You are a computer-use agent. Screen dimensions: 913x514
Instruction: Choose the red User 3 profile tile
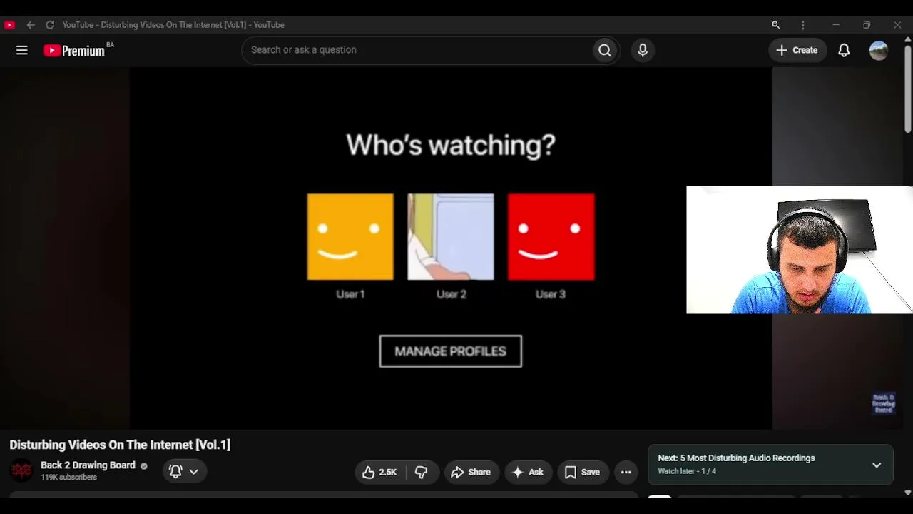(551, 237)
